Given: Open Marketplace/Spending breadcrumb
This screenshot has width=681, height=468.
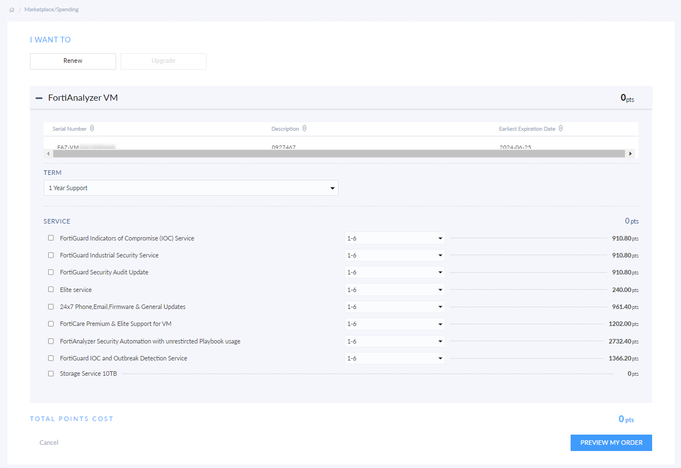Looking at the screenshot, I should [x=52, y=10].
